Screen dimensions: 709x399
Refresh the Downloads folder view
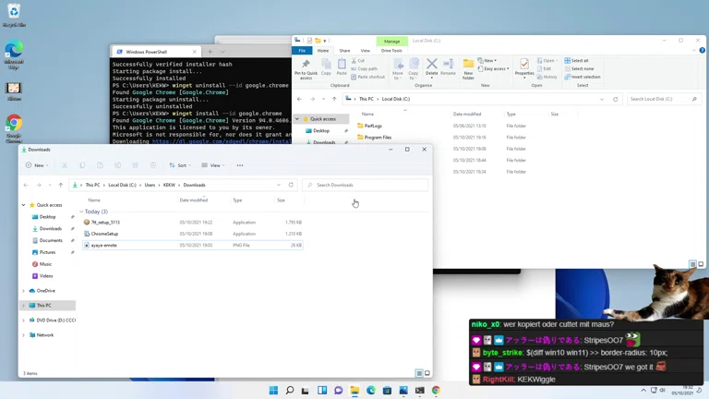[291, 185]
